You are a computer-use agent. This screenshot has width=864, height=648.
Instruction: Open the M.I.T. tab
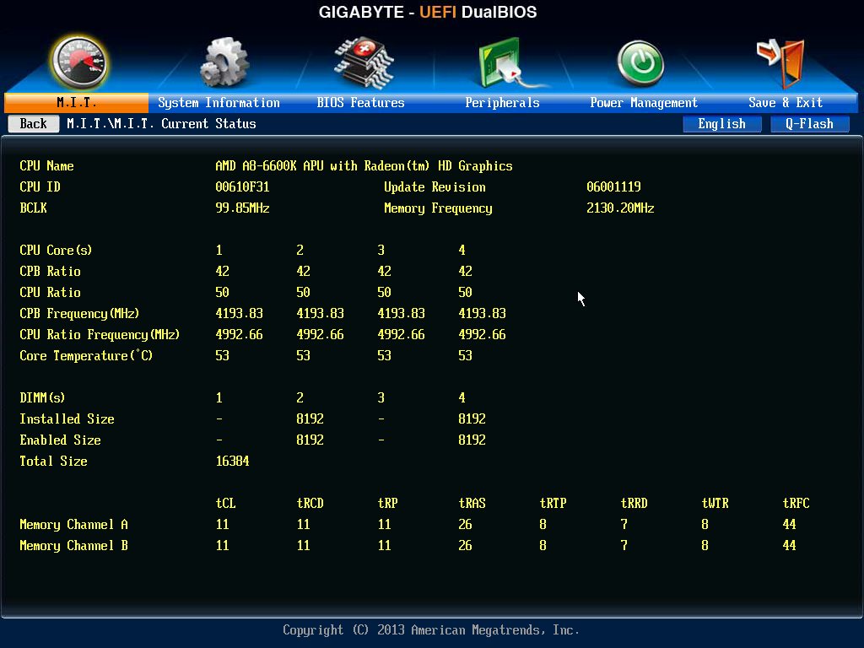pos(77,102)
